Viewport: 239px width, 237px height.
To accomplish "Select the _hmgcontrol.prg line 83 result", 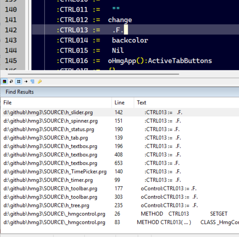I will click(121, 222).
